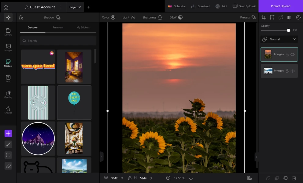
Task: Open the fx effects icon
Action: (21, 18)
